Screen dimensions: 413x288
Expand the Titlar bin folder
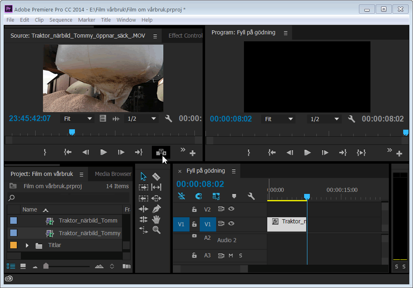[27, 245]
